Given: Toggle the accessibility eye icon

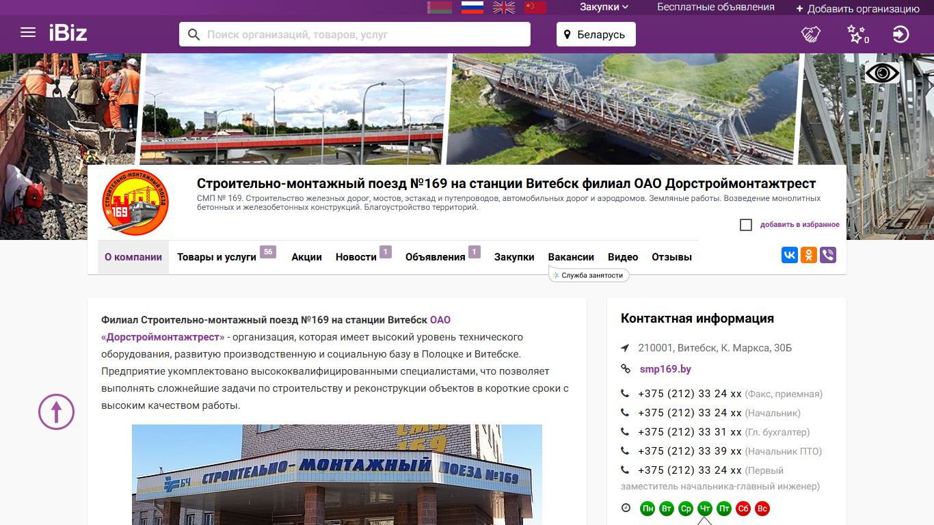Looking at the screenshot, I should tap(882, 72).
